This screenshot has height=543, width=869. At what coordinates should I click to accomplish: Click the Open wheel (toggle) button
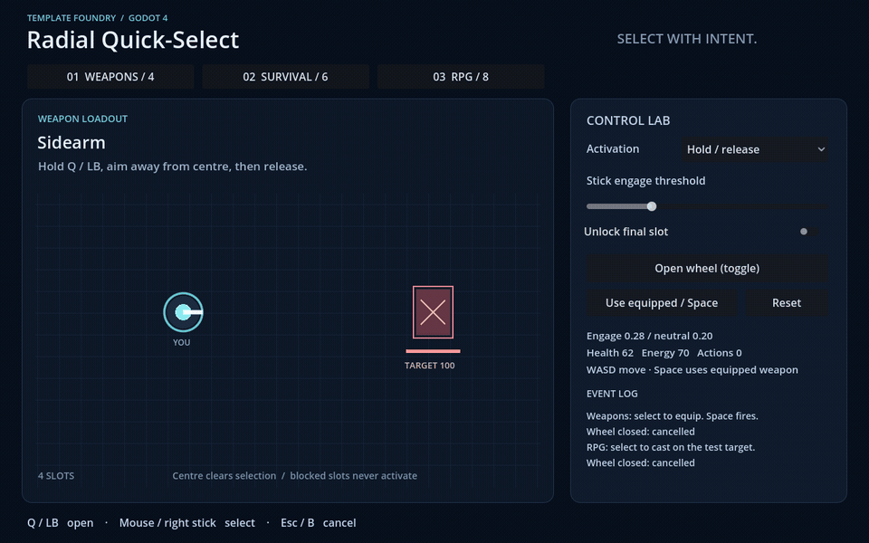[707, 268]
